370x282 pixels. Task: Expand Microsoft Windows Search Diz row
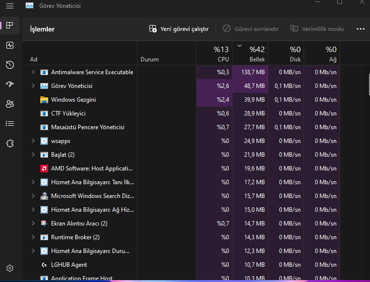pyautogui.click(x=33, y=196)
